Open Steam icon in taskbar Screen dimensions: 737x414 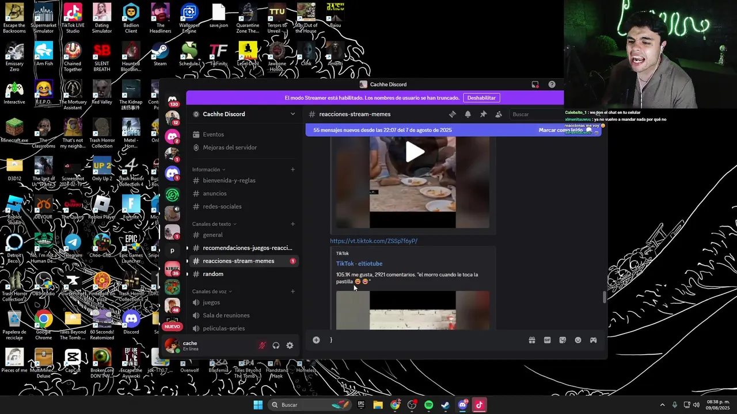(445, 405)
